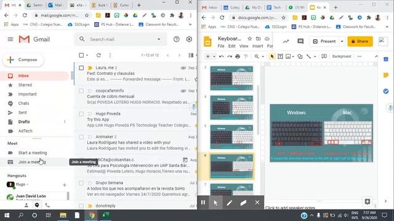
Task: Open comment history icon in Slides header
Action: coord(300,41)
